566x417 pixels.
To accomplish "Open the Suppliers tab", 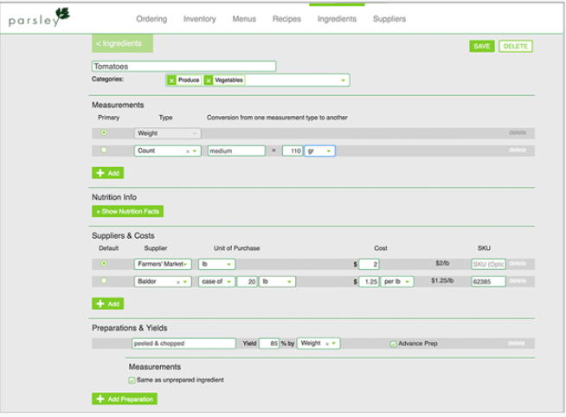I will click(389, 18).
